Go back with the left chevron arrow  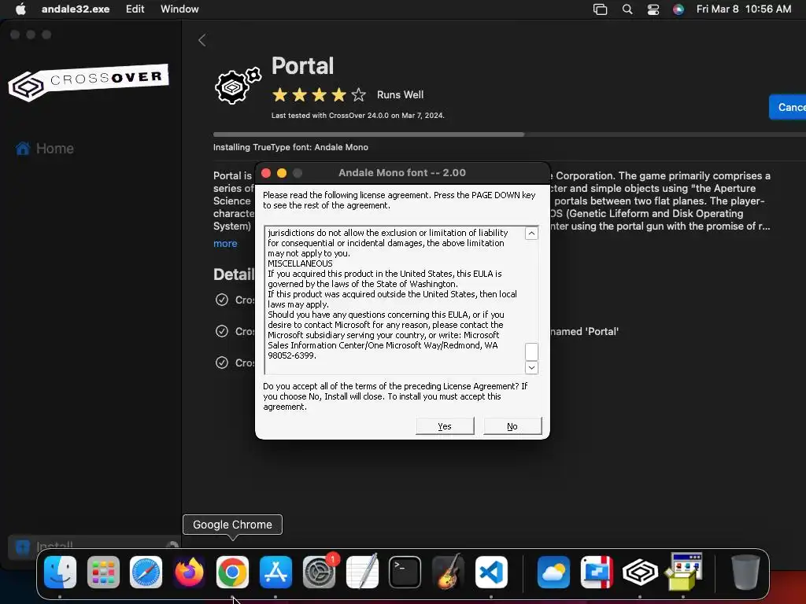pyautogui.click(x=202, y=40)
